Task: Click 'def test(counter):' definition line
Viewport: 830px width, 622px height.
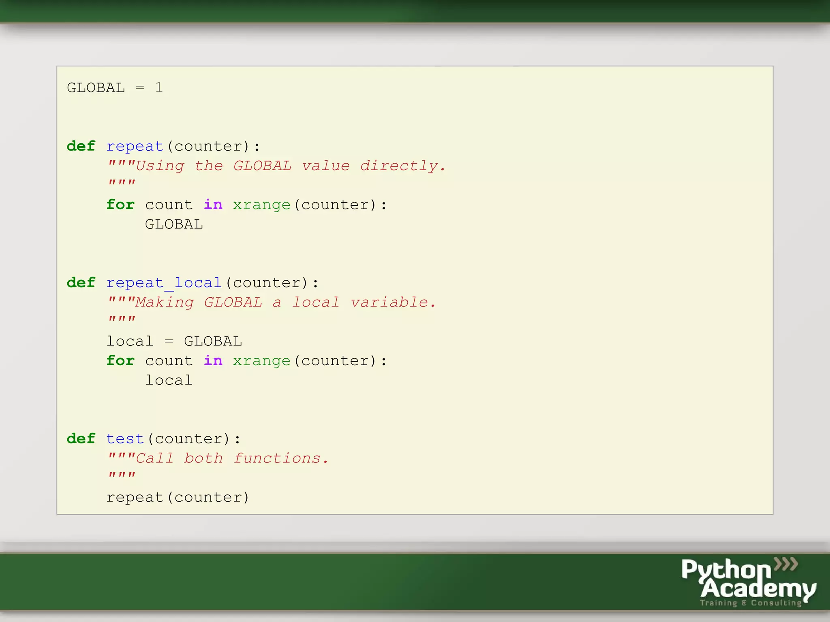Action: (154, 439)
